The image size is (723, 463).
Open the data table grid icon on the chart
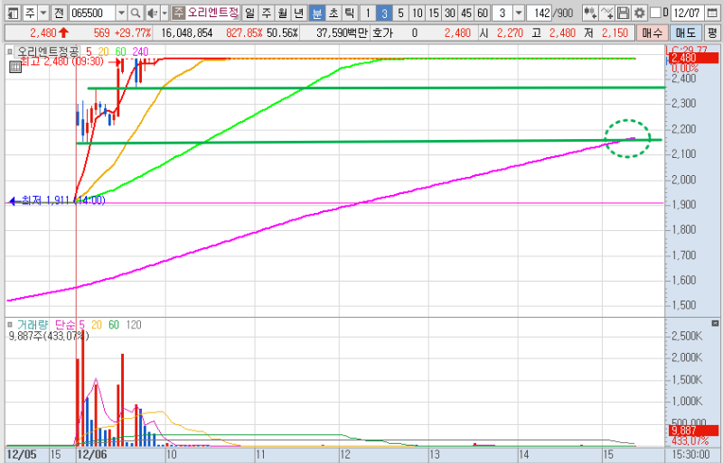tap(15, 68)
